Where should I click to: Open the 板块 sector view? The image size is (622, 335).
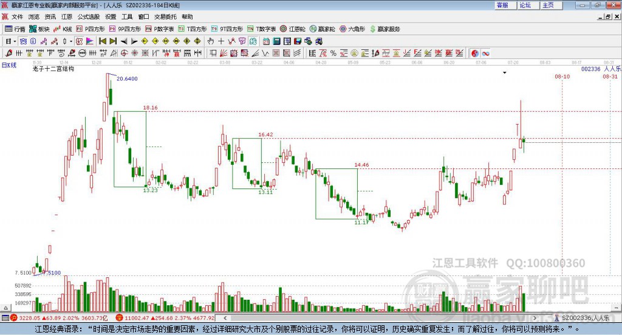[x=39, y=29]
